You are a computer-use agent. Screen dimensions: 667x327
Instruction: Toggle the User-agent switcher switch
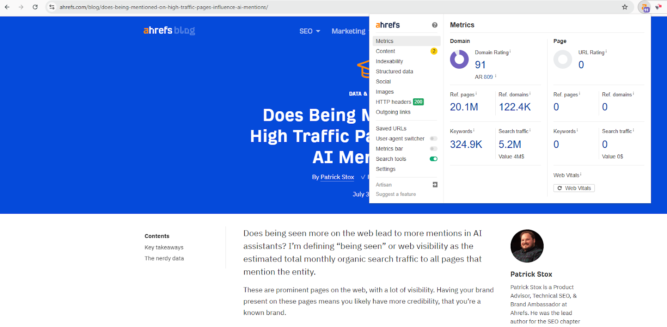point(434,139)
